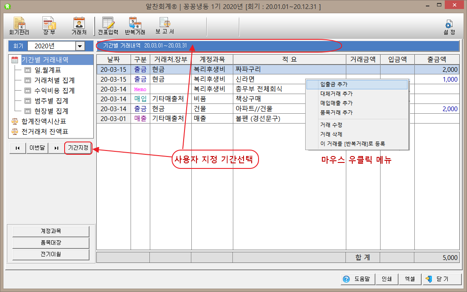Select the 짜파구리 transaction row
The image size is (467, 292).
277,70
